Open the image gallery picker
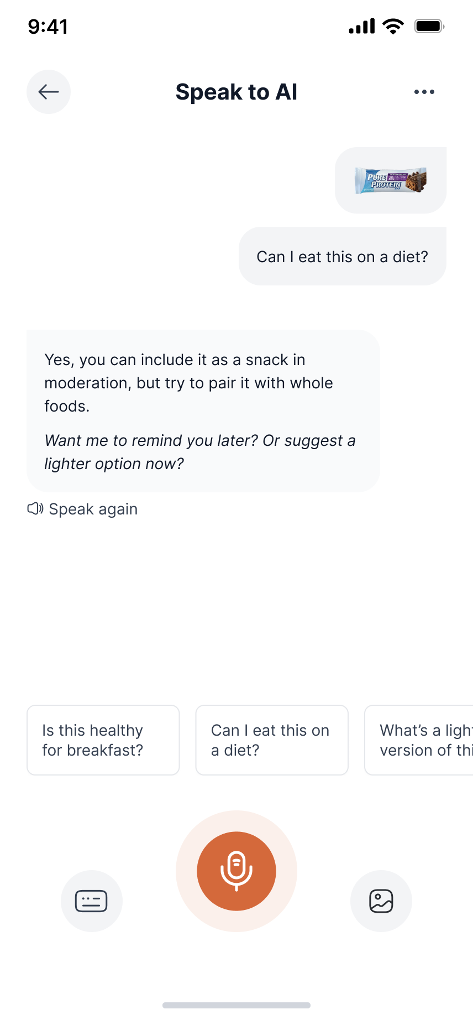 pyautogui.click(x=381, y=901)
